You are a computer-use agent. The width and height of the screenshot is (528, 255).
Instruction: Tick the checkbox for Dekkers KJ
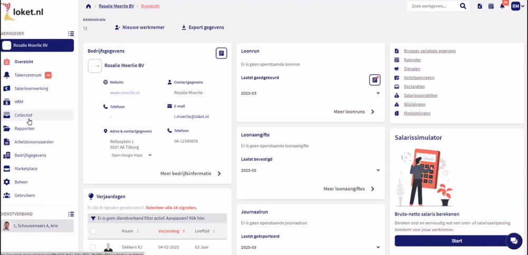pyautogui.click(x=93, y=247)
